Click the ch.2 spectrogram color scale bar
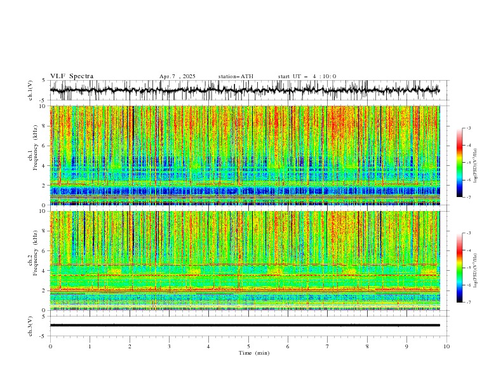 (x=459, y=268)
